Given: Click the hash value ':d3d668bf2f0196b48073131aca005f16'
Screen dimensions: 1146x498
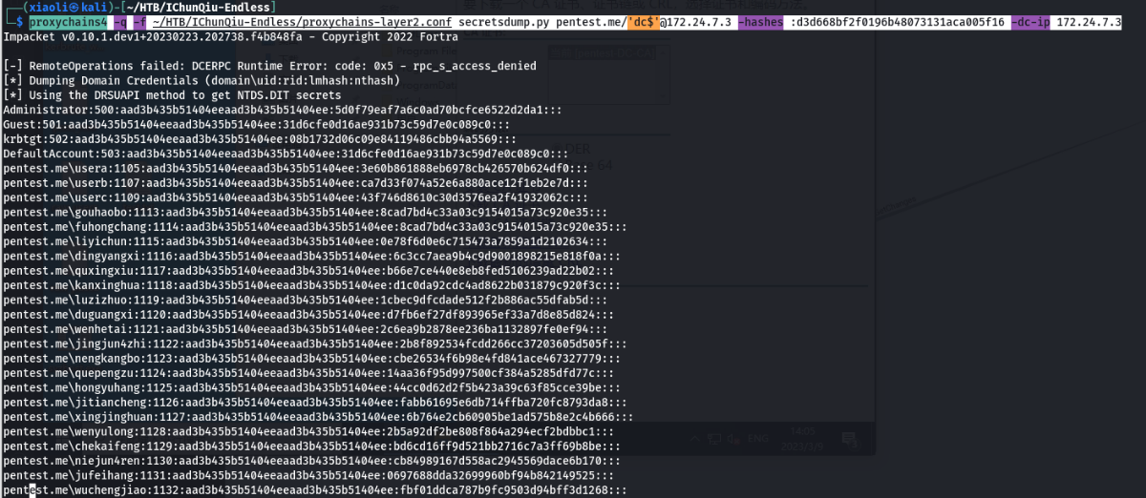Looking at the screenshot, I should click(x=898, y=21).
